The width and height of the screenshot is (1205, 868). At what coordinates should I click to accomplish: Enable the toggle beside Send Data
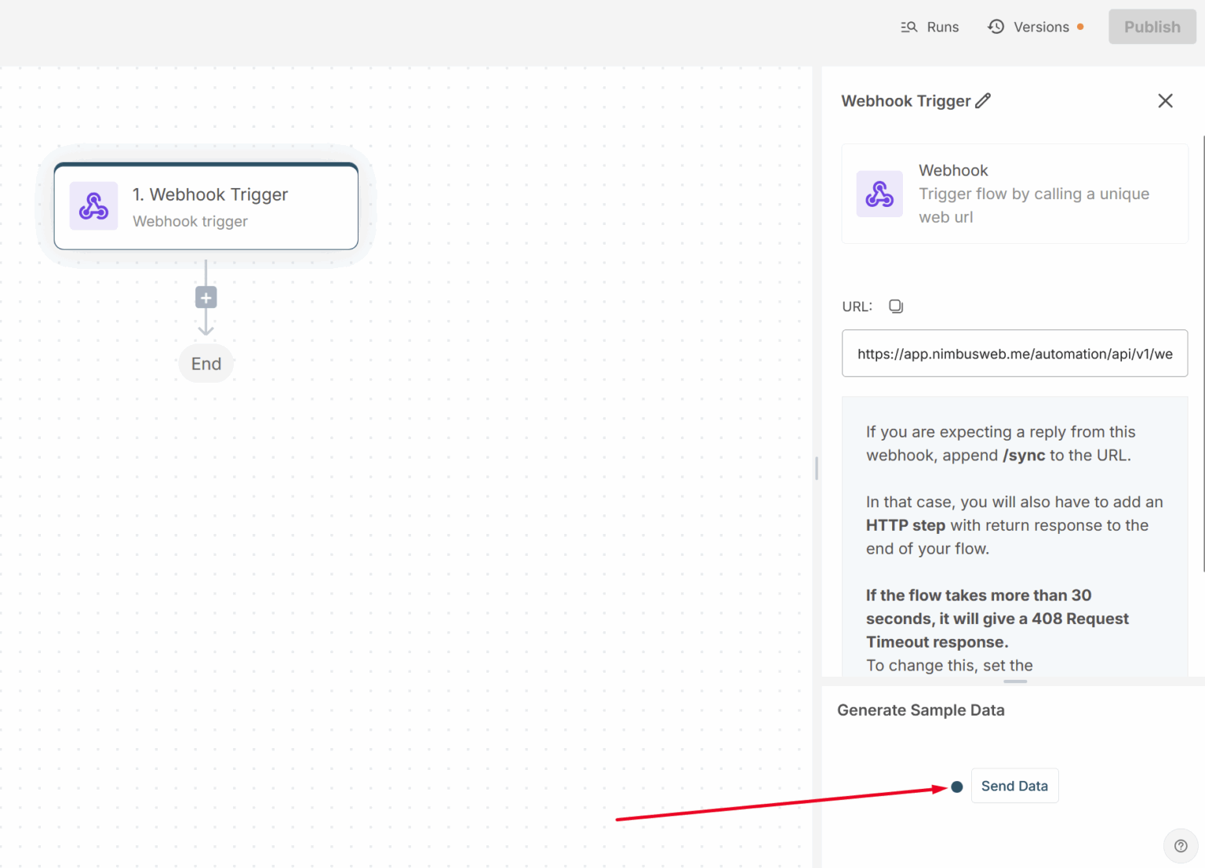click(x=956, y=786)
